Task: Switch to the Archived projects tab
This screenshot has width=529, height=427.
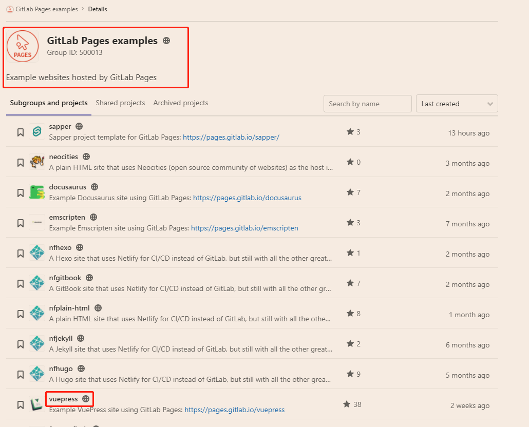Action: pos(180,103)
